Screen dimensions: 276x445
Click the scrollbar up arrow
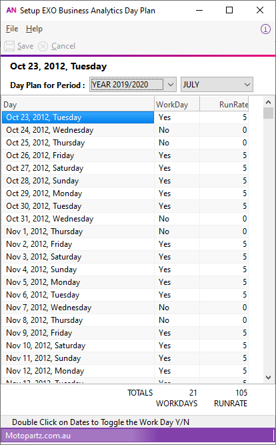pyautogui.click(x=269, y=102)
